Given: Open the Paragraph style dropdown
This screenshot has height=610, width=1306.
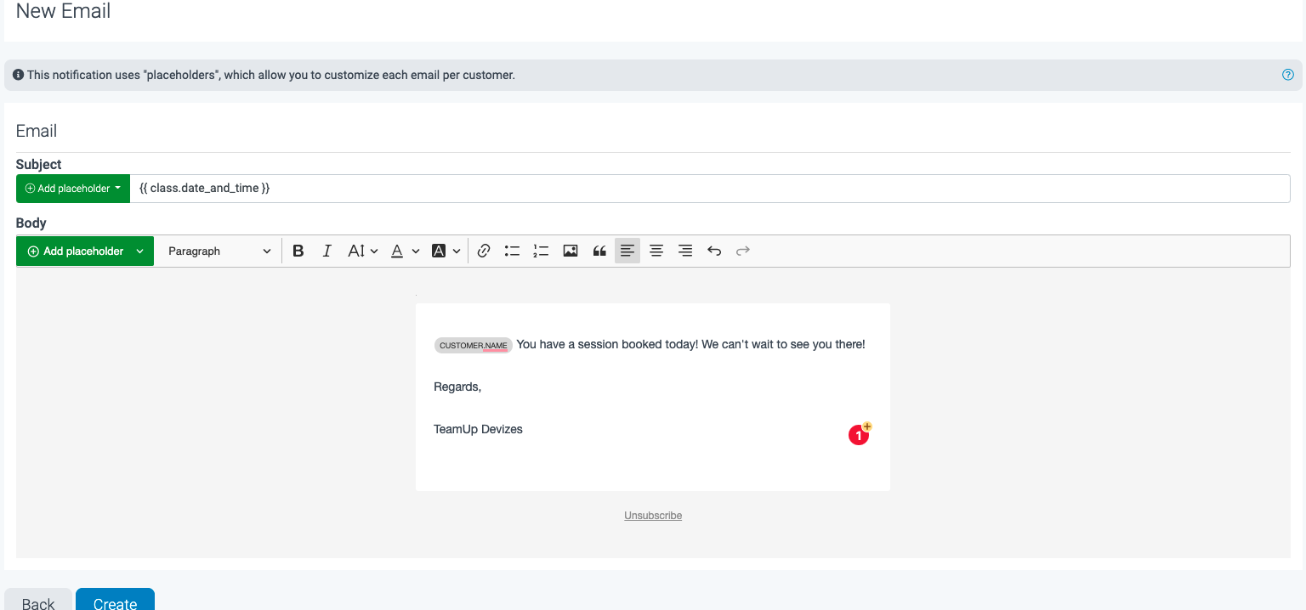Looking at the screenshot, I should point(218,251).
